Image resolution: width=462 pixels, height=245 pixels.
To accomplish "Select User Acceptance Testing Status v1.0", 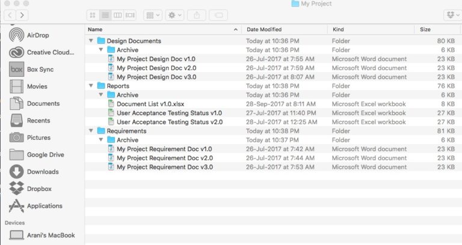I will pos(170,113).
